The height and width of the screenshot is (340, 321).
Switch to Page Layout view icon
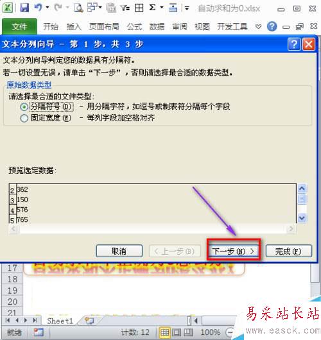(177, 332)
